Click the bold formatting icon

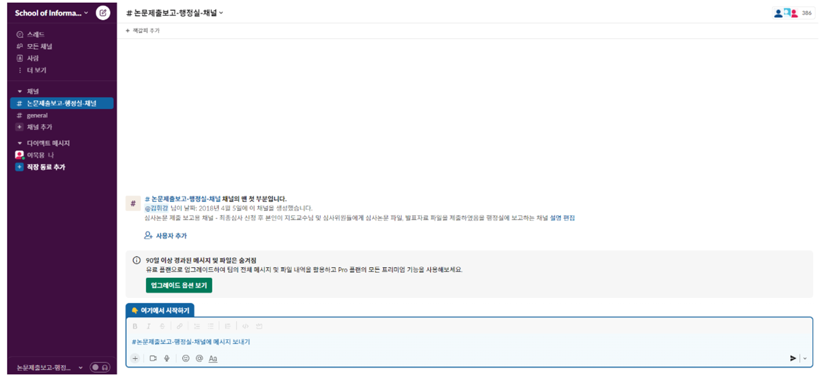pos(135,326)
